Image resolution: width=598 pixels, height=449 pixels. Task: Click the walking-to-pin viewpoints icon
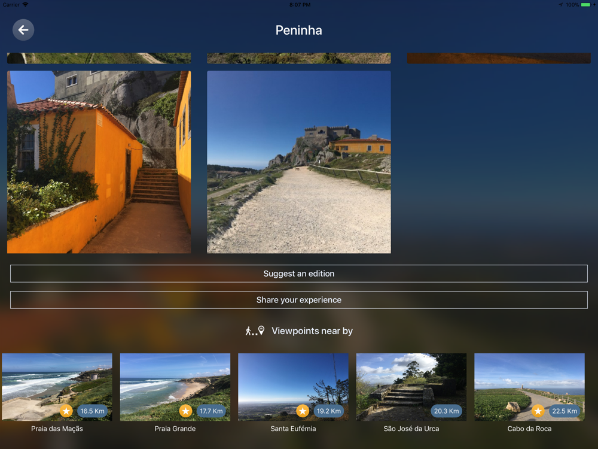click(x=255, y=330)
